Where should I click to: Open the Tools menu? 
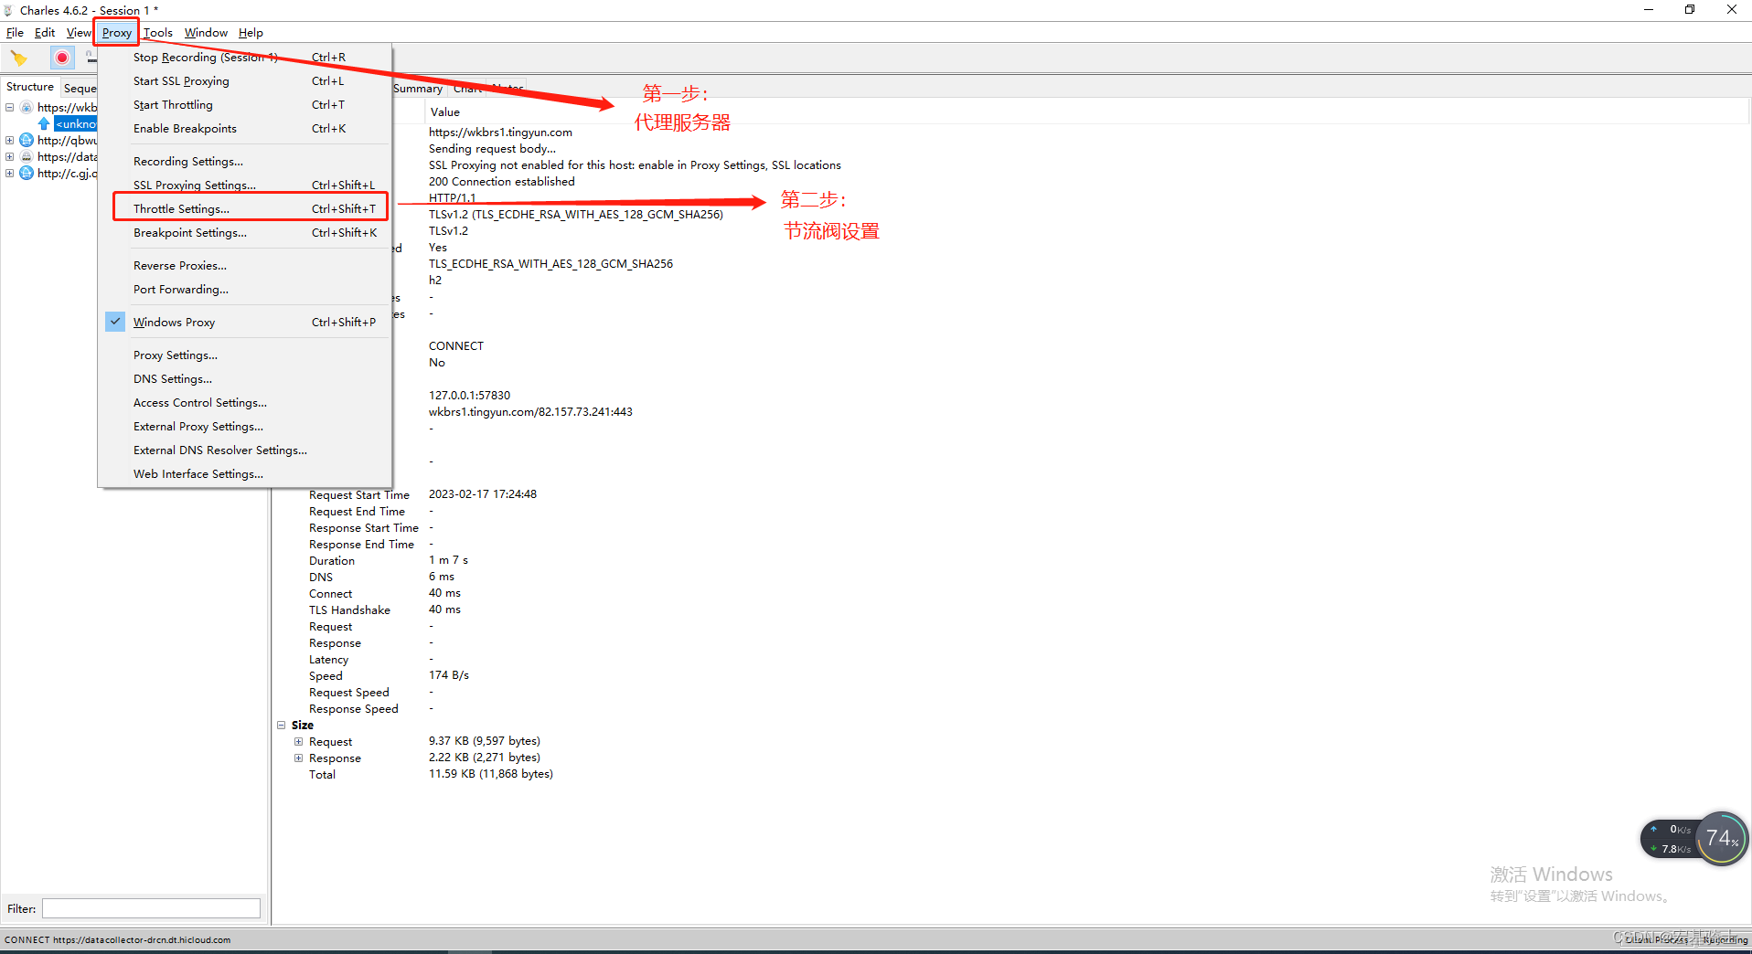tap(158, 32)
